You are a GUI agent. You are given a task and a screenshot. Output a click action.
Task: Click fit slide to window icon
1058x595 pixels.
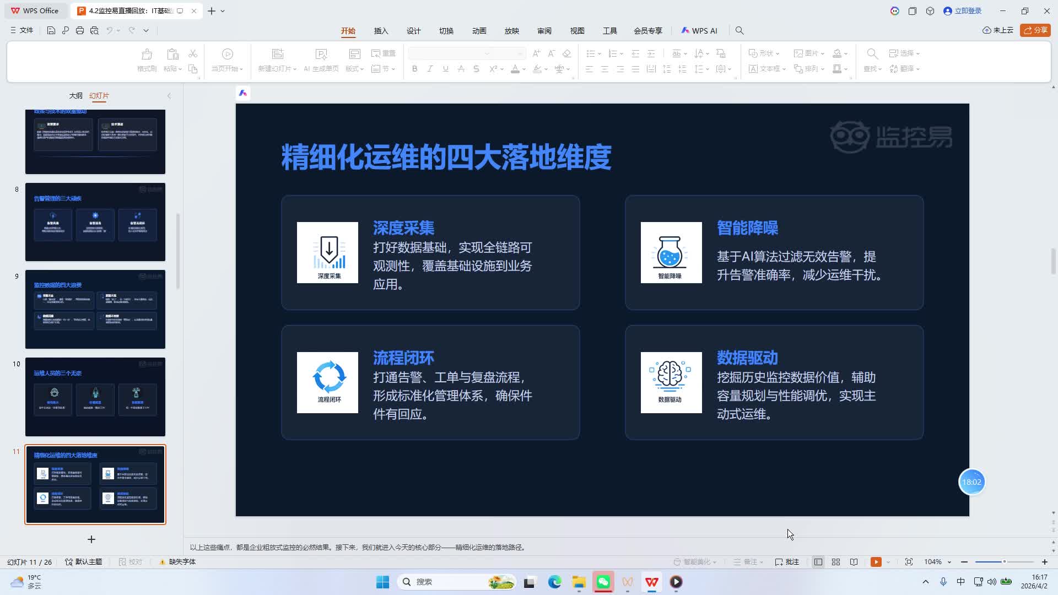point(909,562)
